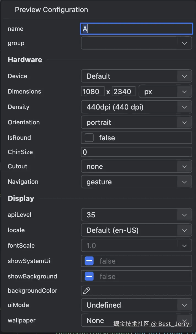Open the uiMode dropdown
Viewport: 196px width, 334px height.
pyautogui.click(x=184, y=305)
